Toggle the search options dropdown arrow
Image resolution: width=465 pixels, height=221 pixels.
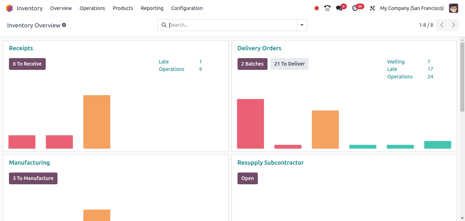pyautogui.click(x=302, y=25)
